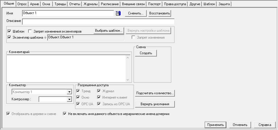278x130 pixels.
Task: Toggle the disabled Запрет изменения checkbox
Action: 133,37
